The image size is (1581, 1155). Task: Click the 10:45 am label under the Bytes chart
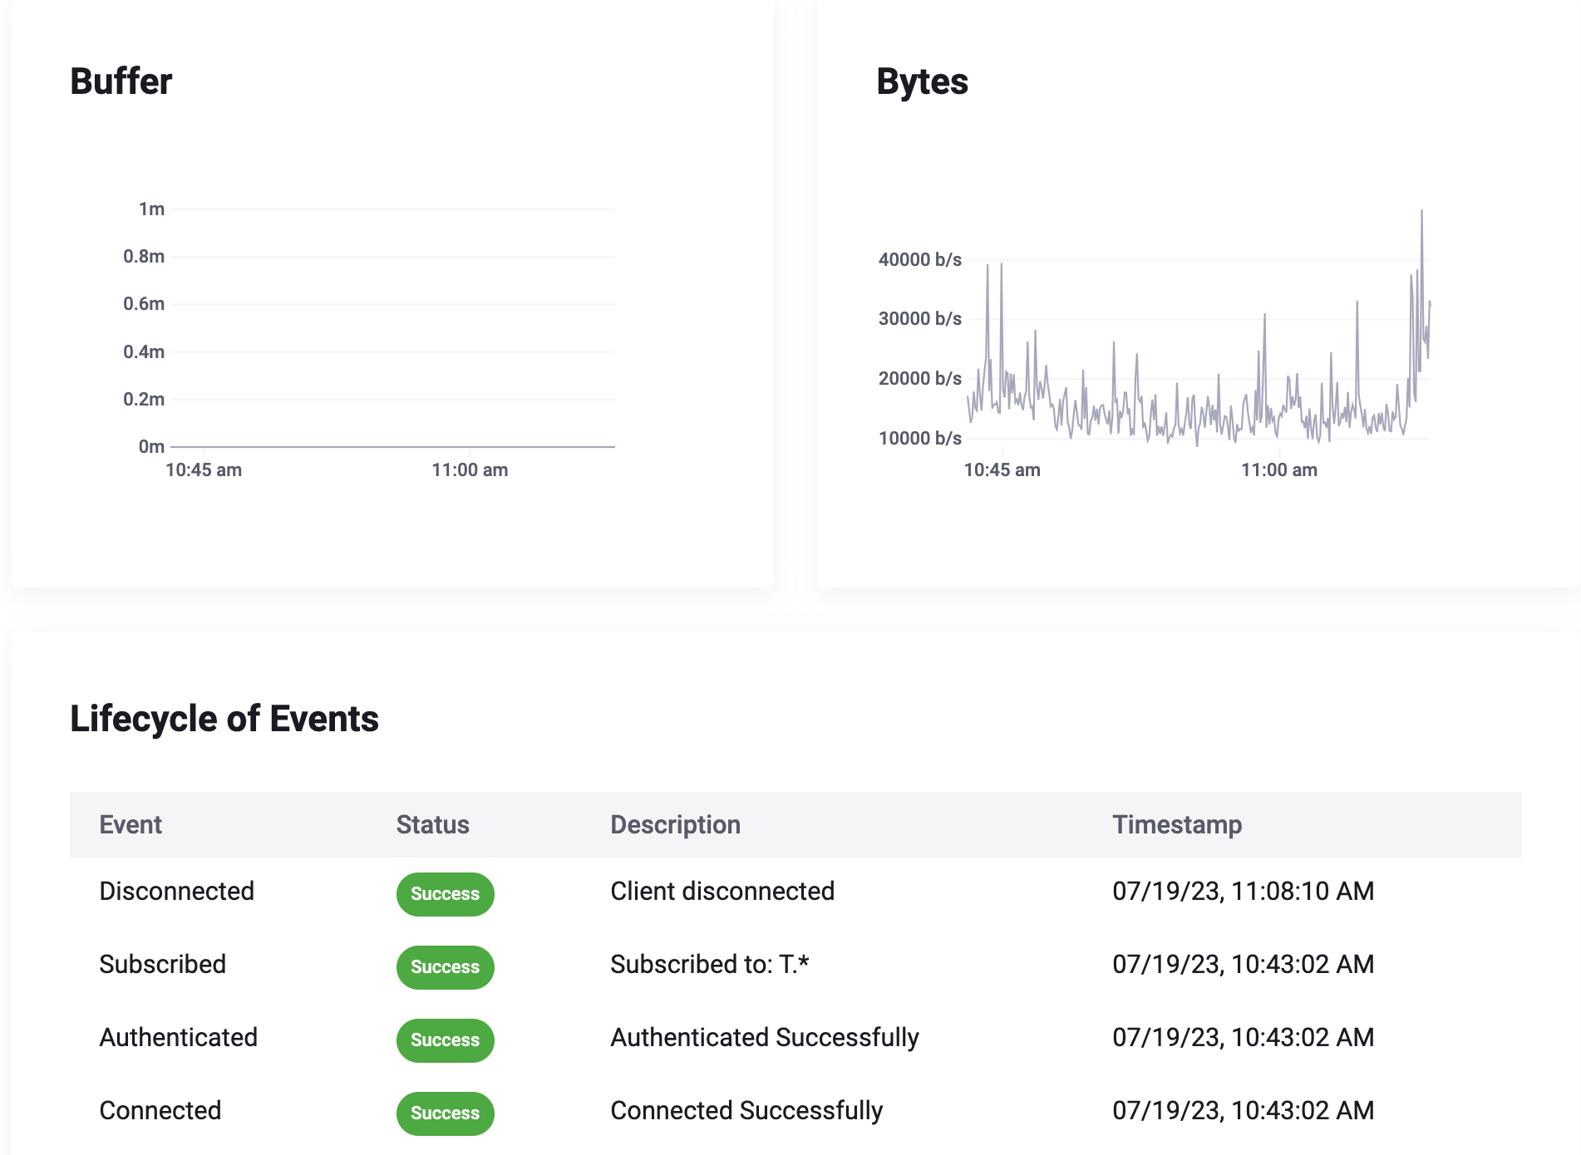click(x=1002, y=469)
